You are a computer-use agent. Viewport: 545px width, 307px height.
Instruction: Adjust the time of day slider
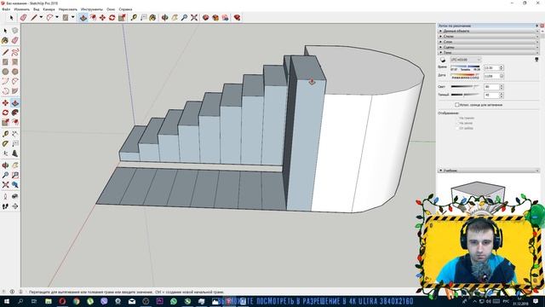click(465, 67)
